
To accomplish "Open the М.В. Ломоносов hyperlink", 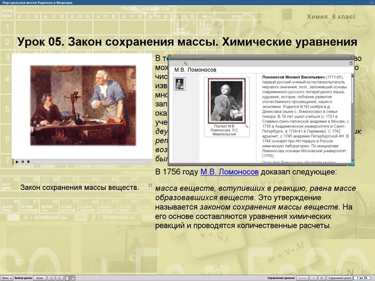I will tap(229, 172).
